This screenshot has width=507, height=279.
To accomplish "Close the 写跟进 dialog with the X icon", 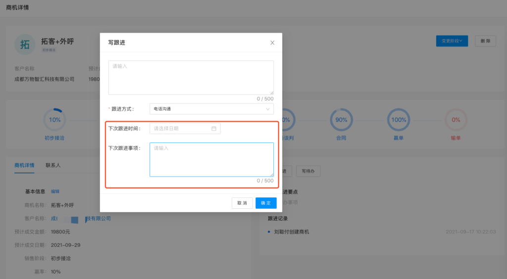I will (272, 43).
